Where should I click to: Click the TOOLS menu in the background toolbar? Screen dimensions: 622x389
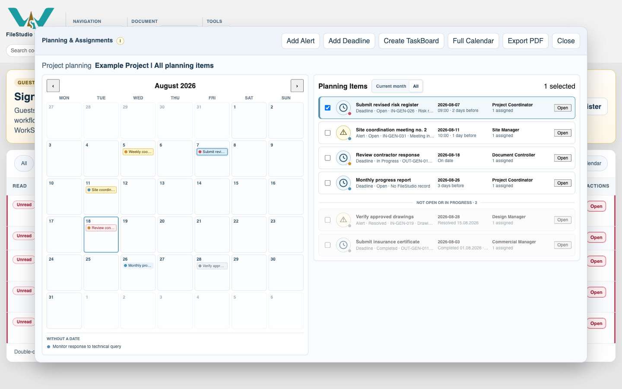tap(214, 21)
